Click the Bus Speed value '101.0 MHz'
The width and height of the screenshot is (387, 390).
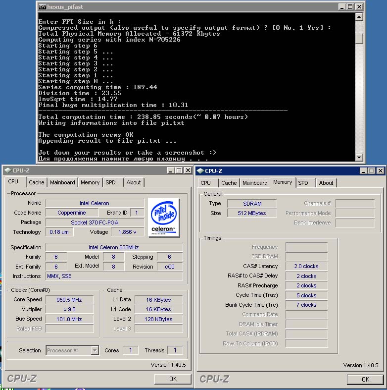tap(69, 319)
